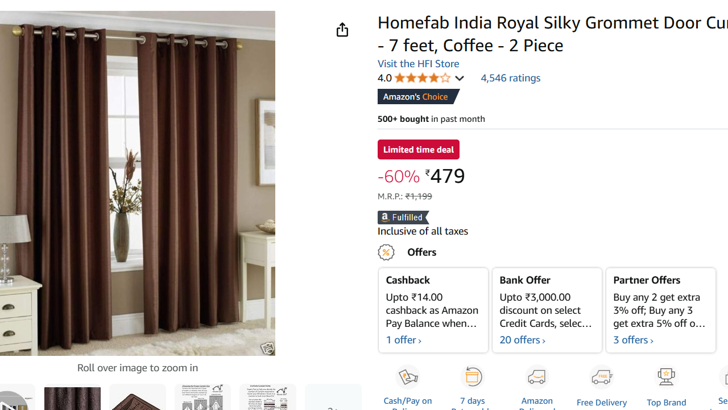The image size is (728, 410).
Task: Select the curtain size guide diagram thumbnail
Action: [x=202, y=397]
